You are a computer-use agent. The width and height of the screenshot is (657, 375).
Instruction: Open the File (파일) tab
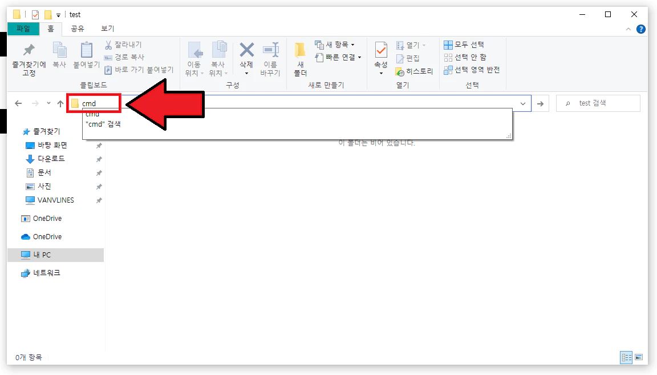pos(23,29)
